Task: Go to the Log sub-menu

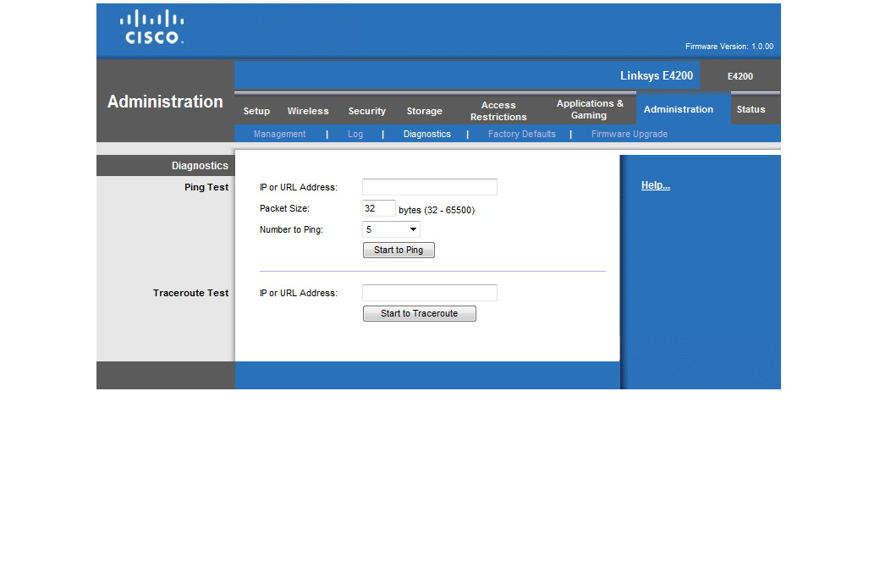Action: tap(355, 134)
